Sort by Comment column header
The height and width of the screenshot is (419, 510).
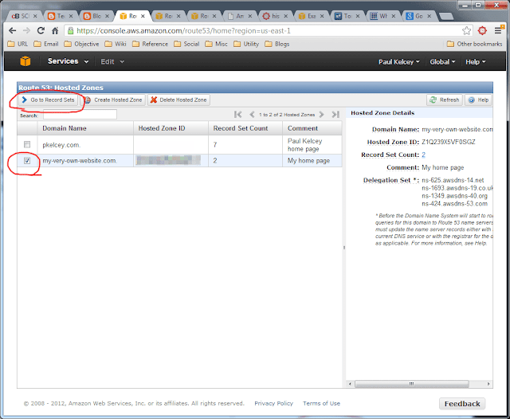pyautogui.click(x=312, y=128)
